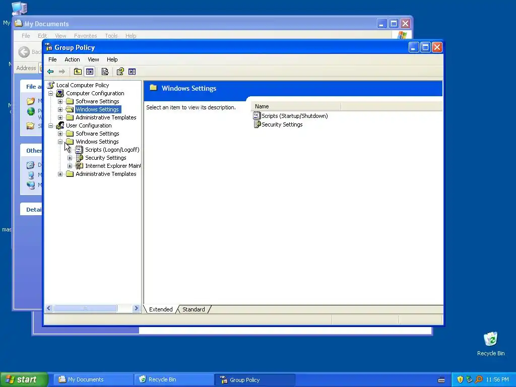The height and width of the screenshot is (387, 516).
Task: Select Administrative Templates under User Configuration
Action: 106,174
